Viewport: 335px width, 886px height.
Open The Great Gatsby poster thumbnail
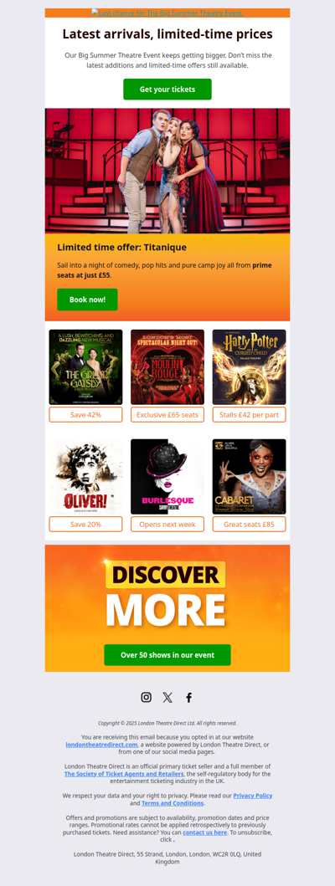coord(85,367)
